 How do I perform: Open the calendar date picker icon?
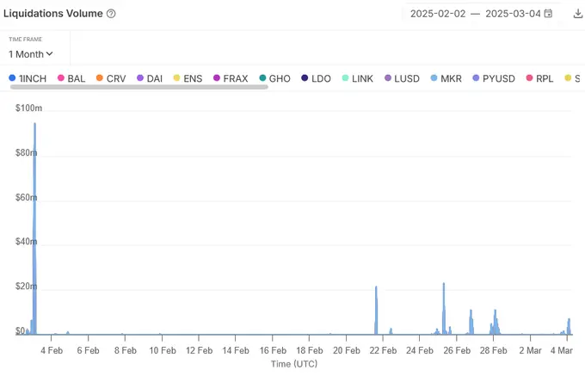548,14
